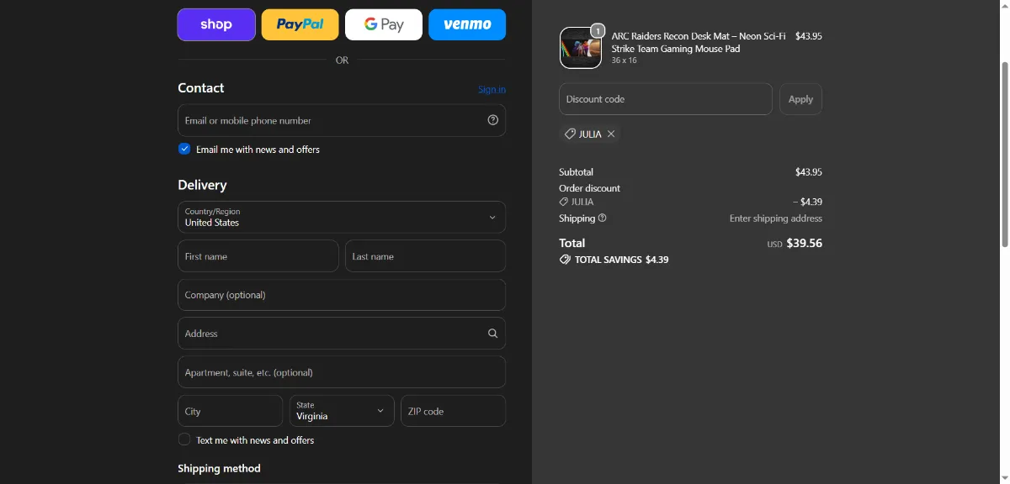Screen dimensions: 1010x484
Task: Click the Sign in link
Action: click(x=492, y=90)
